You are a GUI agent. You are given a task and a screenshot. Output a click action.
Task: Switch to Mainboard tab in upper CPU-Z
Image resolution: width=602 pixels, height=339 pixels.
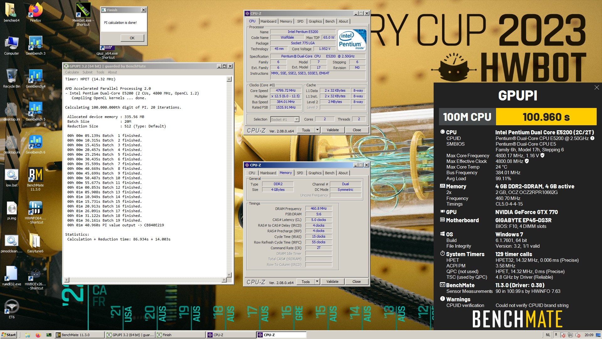(268, 21)
